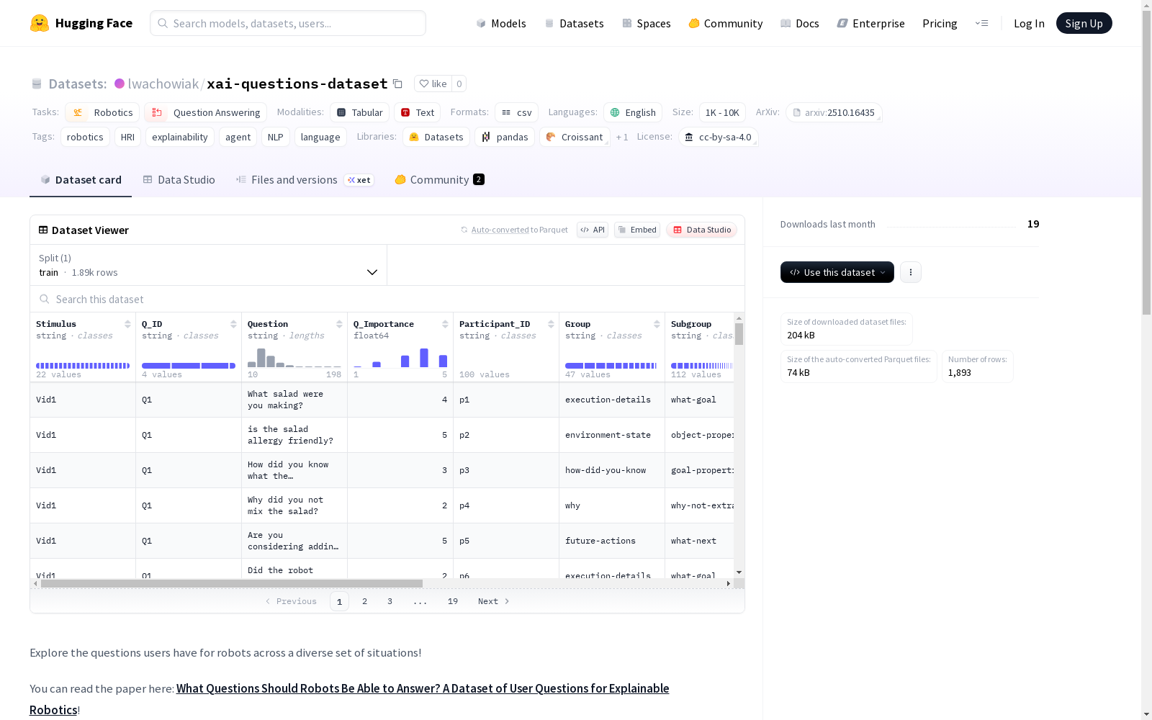Expand the Split train dropdown
The width and height of the screenshot is (1152, 720).
tap(209, 265)
